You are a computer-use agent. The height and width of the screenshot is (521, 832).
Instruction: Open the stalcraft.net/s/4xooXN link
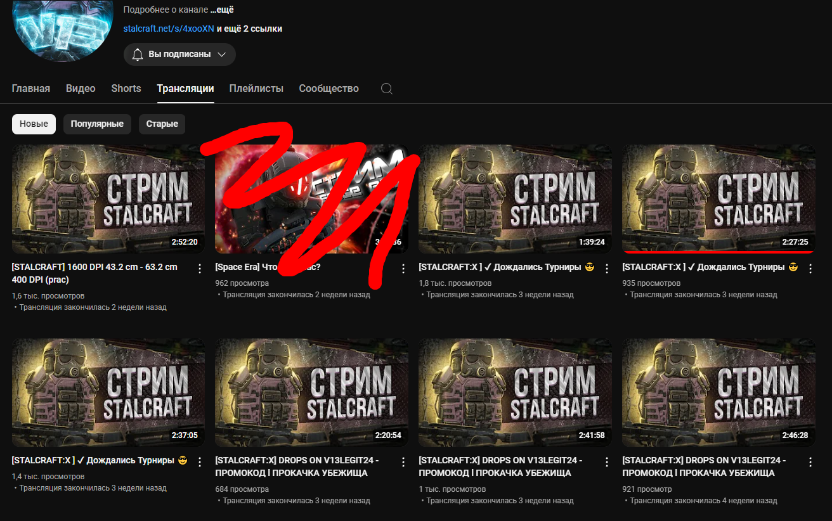tap(169, 29)
